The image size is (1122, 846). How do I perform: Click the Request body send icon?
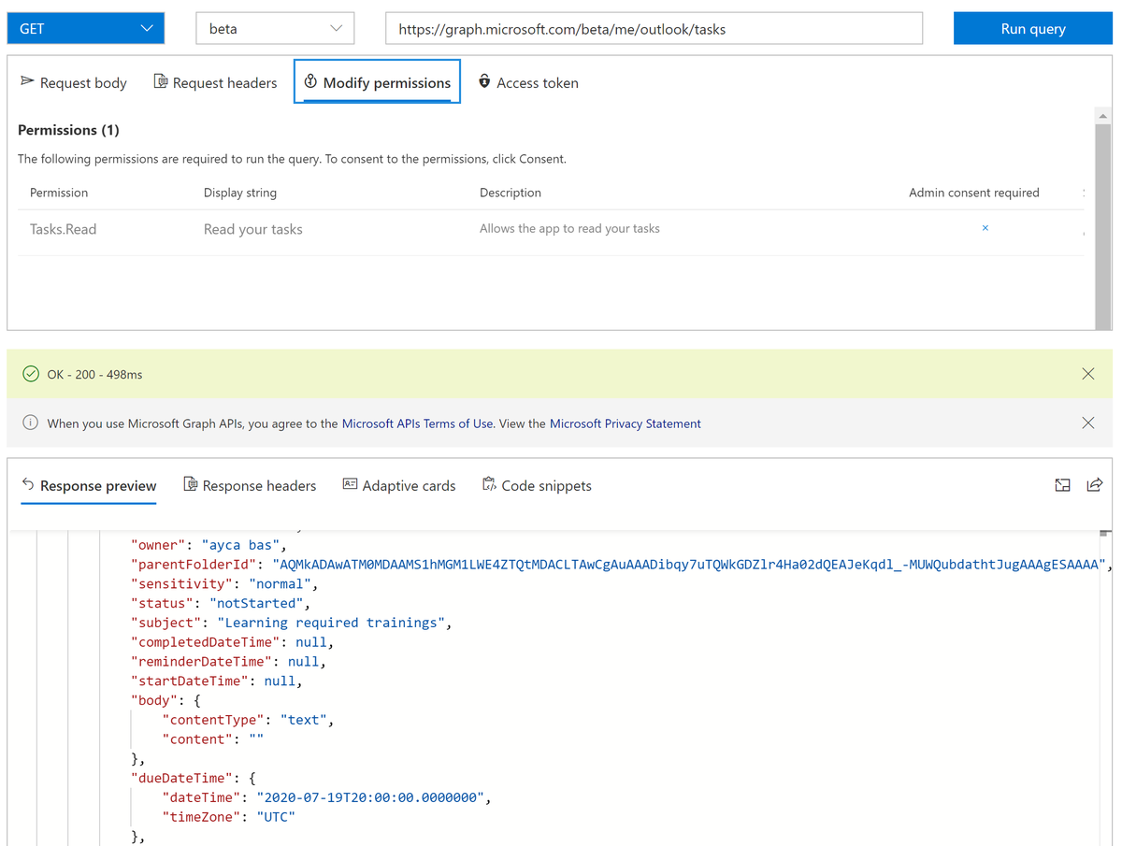(27, 81)
